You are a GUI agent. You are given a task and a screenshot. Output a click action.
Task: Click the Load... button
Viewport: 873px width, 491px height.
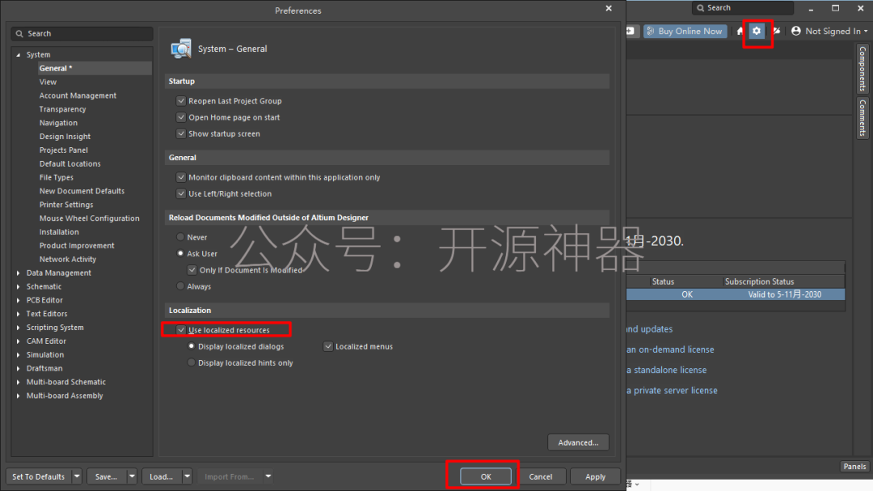162,476
